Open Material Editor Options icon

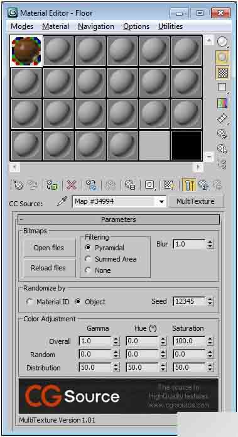(222, 134)
